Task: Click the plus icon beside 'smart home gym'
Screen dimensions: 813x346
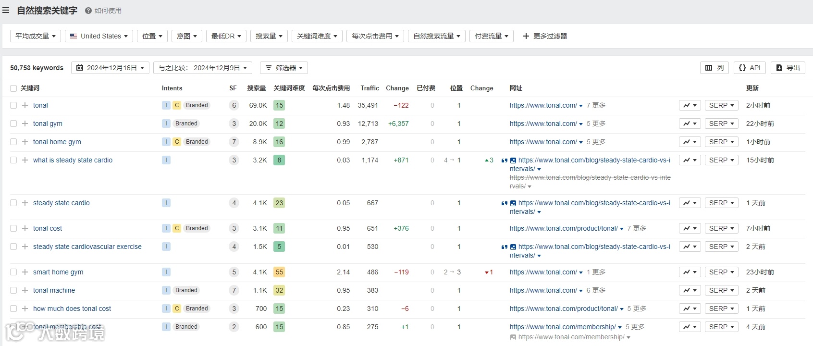Action: point(25,272)
